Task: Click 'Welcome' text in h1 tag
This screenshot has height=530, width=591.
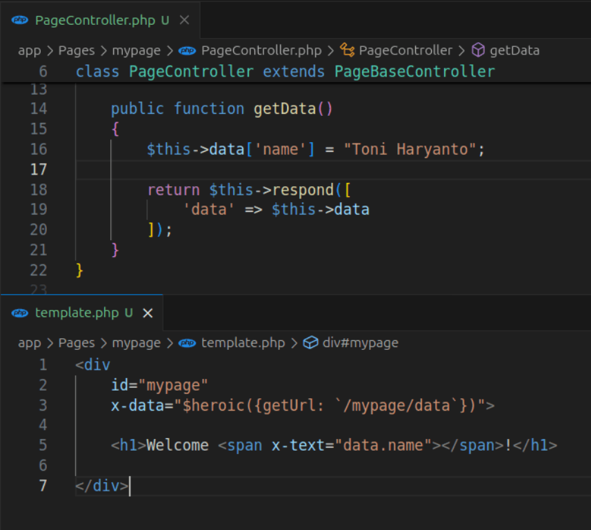Action: [177, 446]
